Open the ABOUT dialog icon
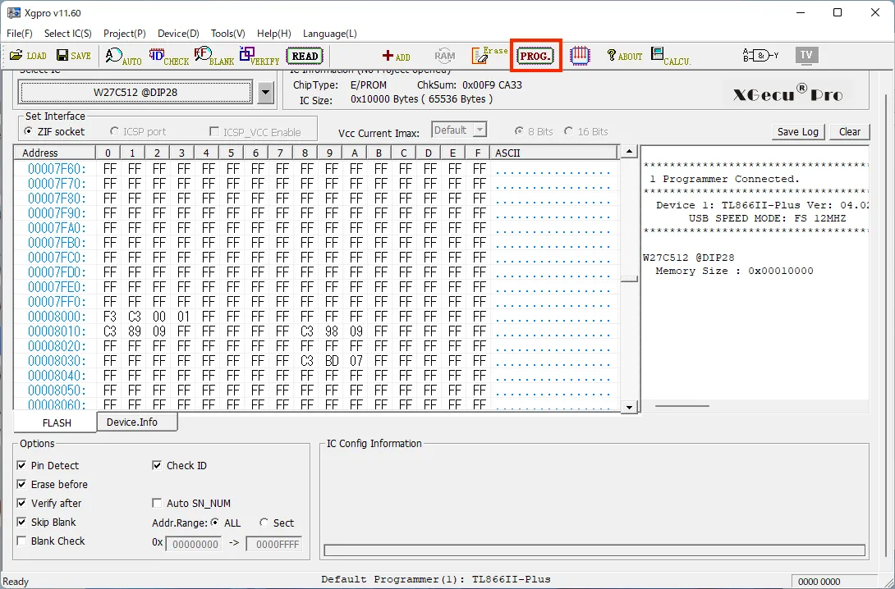 point(624,55)
